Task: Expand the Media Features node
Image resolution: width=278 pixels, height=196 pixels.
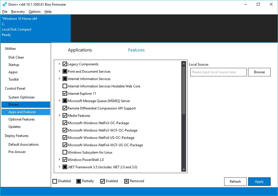Action: click(59, 115)
